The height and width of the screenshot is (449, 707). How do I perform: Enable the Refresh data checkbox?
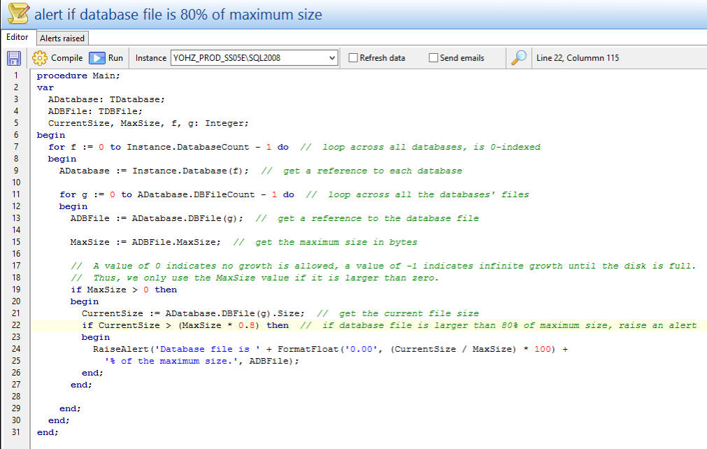point(354,58)
